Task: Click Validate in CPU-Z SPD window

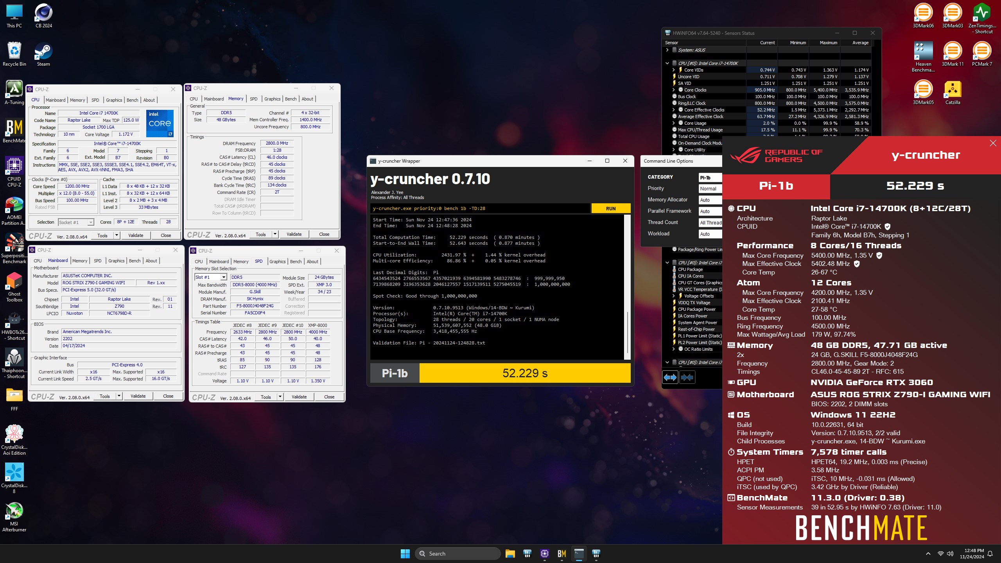Action: (299, 397)
